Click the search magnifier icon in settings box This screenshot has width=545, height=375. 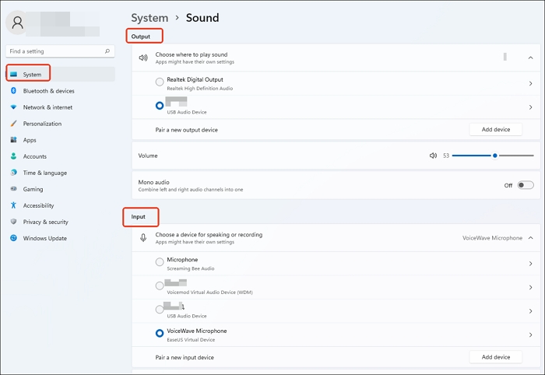tap(107, 51)
